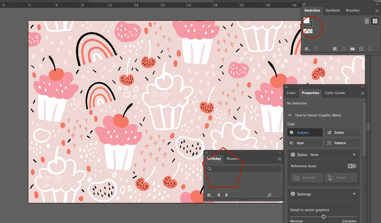Select thumbnail grid view in Swatches

375,21
